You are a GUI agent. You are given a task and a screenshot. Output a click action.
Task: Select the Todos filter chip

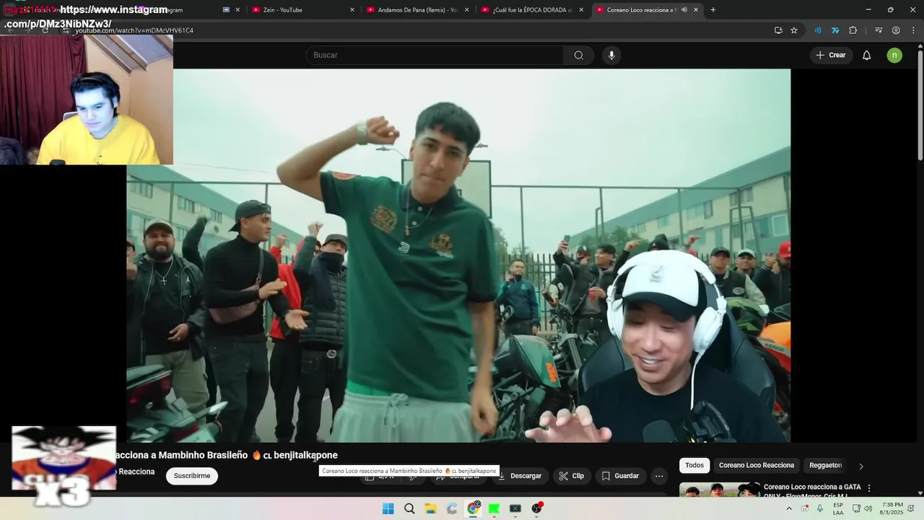coord(694,466)
